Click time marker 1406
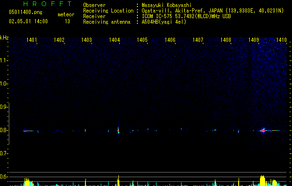 170,40
